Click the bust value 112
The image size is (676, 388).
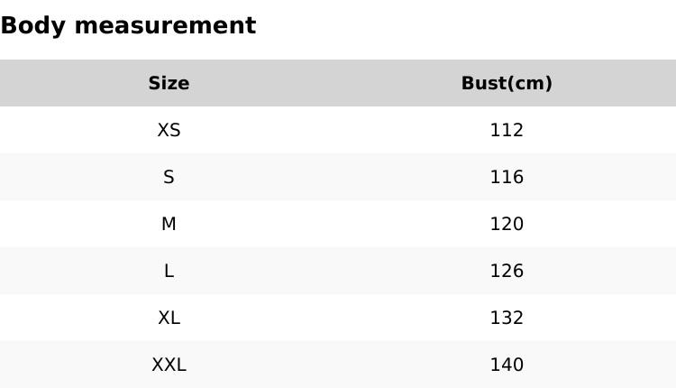[507, 130]
